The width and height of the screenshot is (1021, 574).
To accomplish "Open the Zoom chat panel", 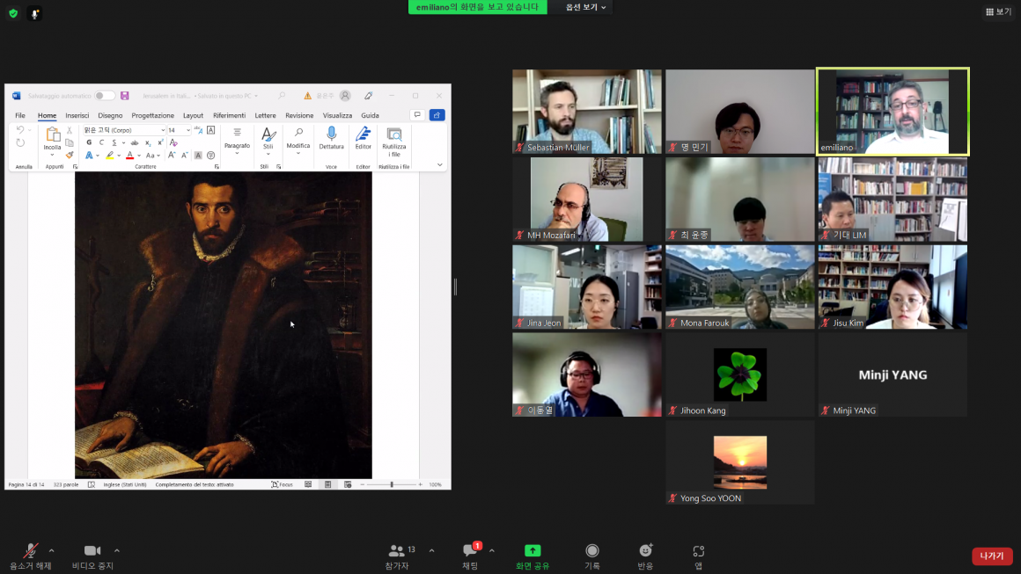I will [470, 556].
